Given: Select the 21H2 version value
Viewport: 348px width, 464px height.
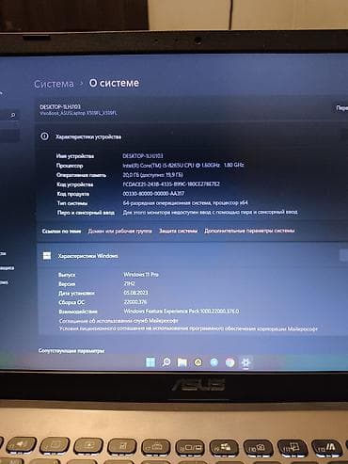Looking at the screenshot, I should (x=129, y=283).
